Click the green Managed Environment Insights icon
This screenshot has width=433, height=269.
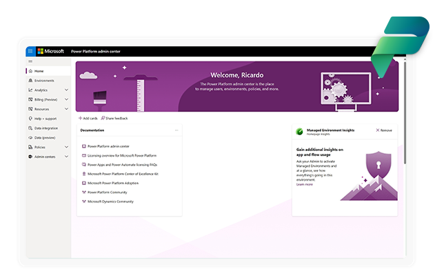[299, 132]
